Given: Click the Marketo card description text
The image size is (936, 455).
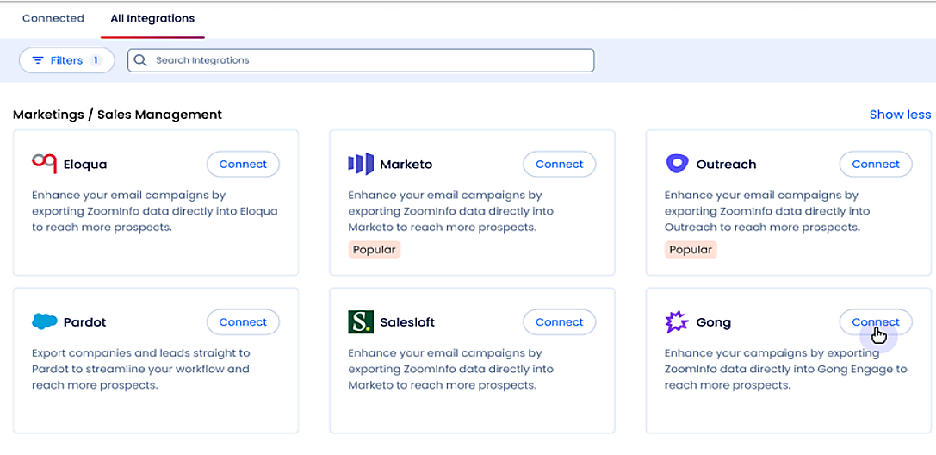Looking at the screenshot, I should [x=450, y=211].
